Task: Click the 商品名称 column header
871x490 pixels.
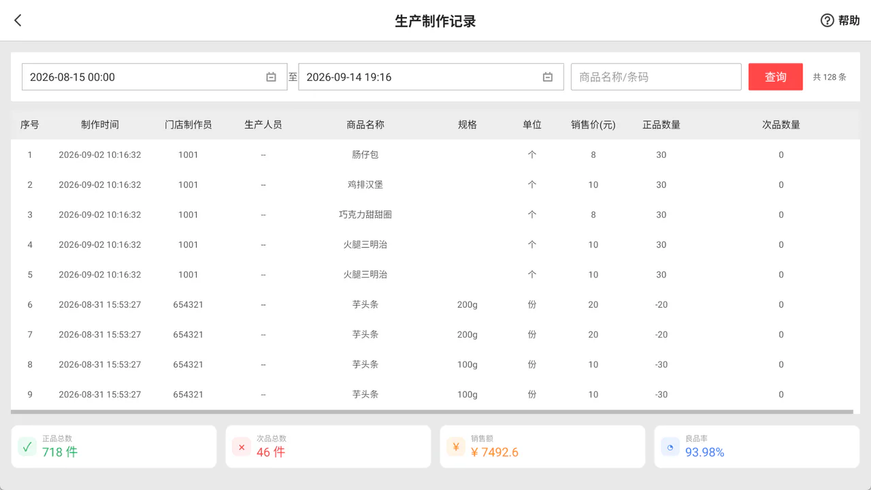Action: (365, 125)
